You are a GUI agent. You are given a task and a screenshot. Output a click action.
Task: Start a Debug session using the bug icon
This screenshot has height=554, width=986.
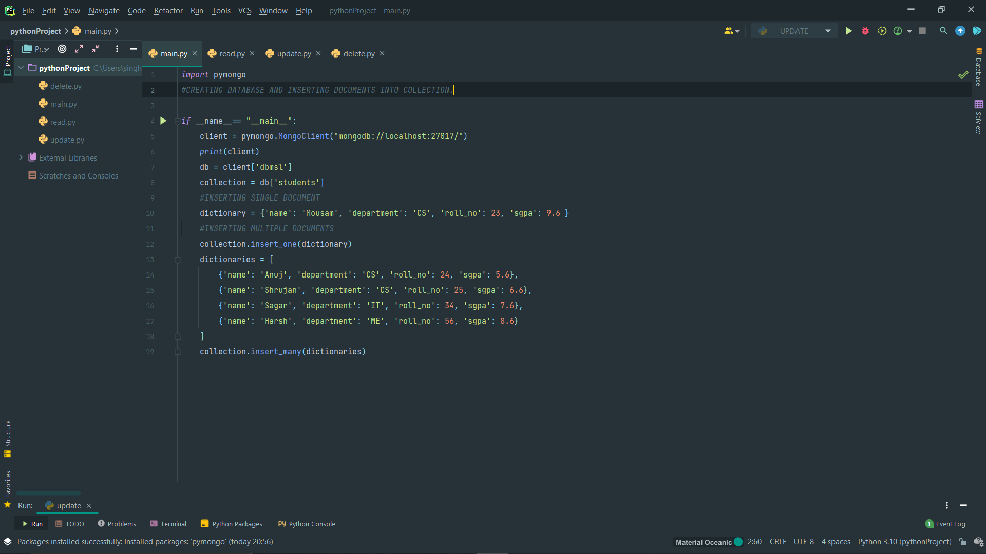point(865,31)
